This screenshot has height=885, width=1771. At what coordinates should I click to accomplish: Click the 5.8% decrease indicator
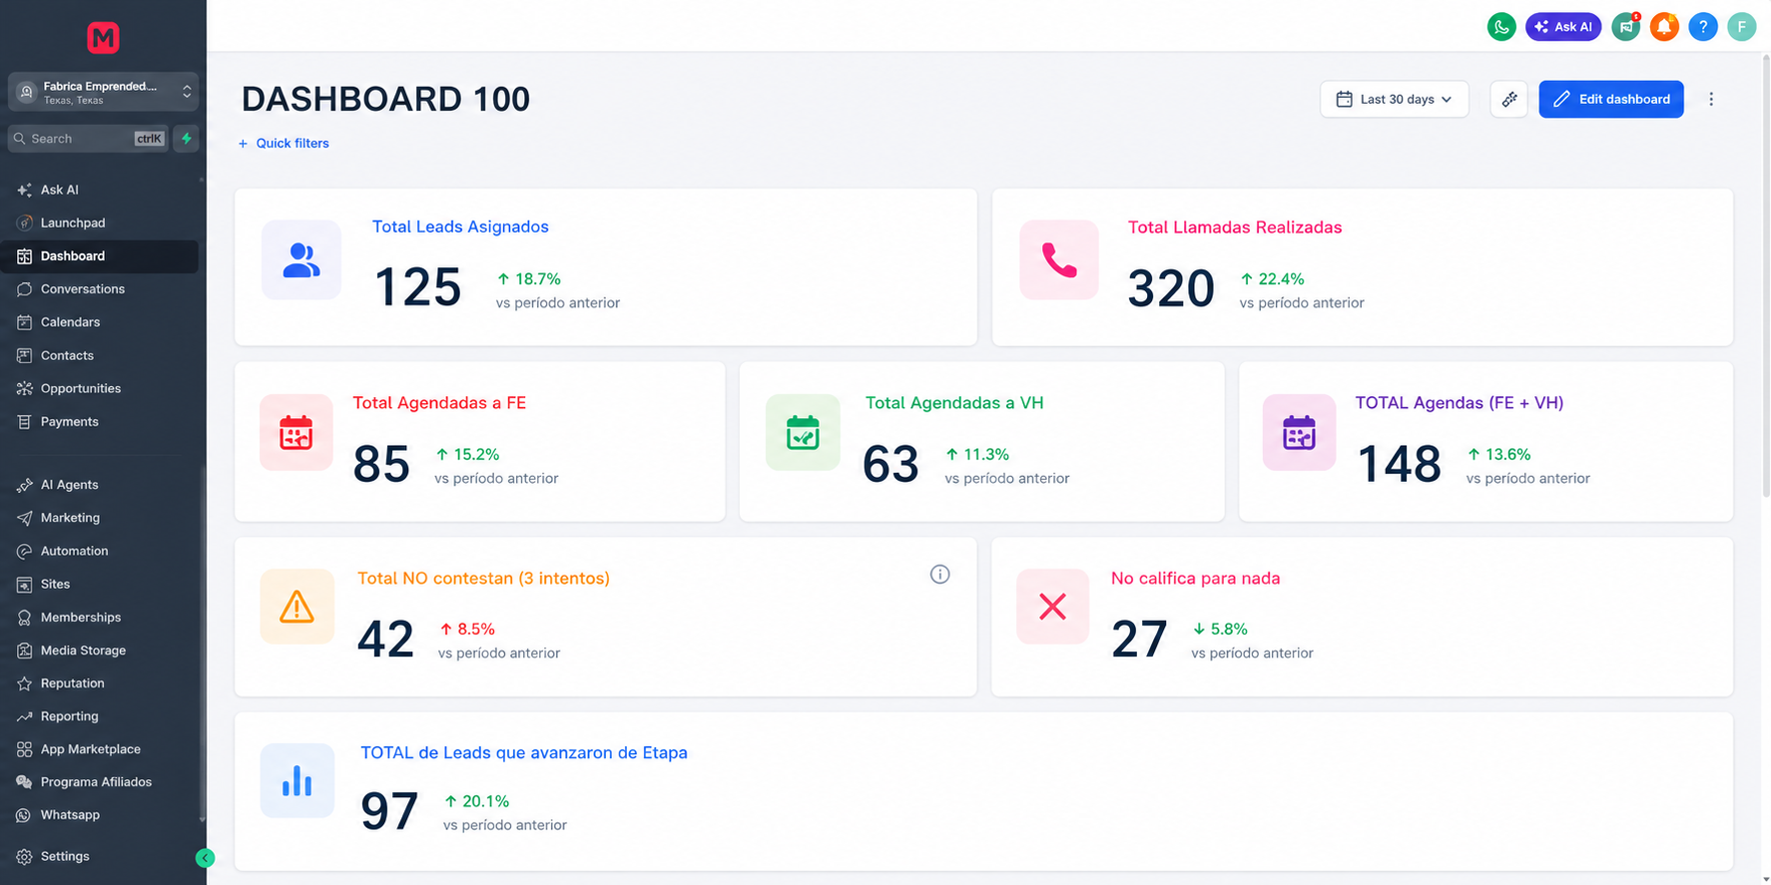(x=1220, y=630)
